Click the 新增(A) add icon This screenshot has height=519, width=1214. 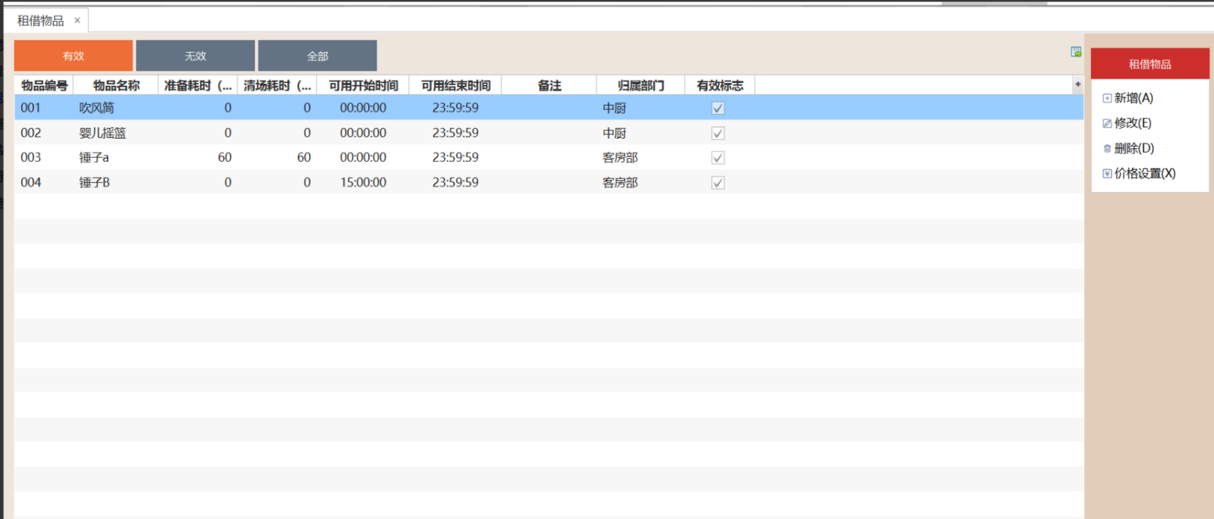click(x=1107, y=99)
